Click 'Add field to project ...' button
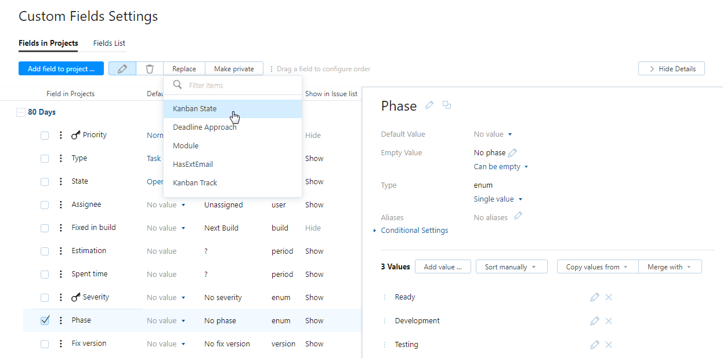 [x=61, y=69]
